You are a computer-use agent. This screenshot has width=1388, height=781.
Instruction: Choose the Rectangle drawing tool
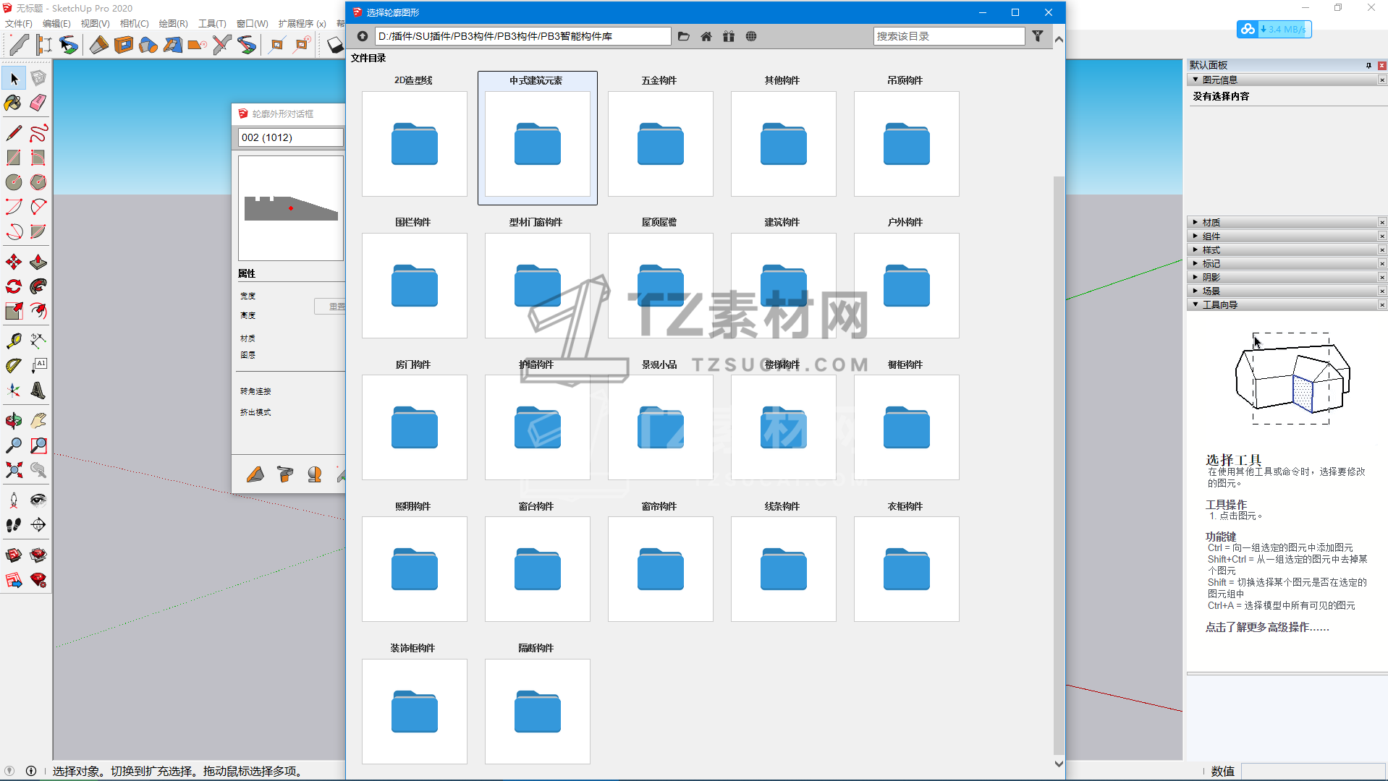click(14, 158)
